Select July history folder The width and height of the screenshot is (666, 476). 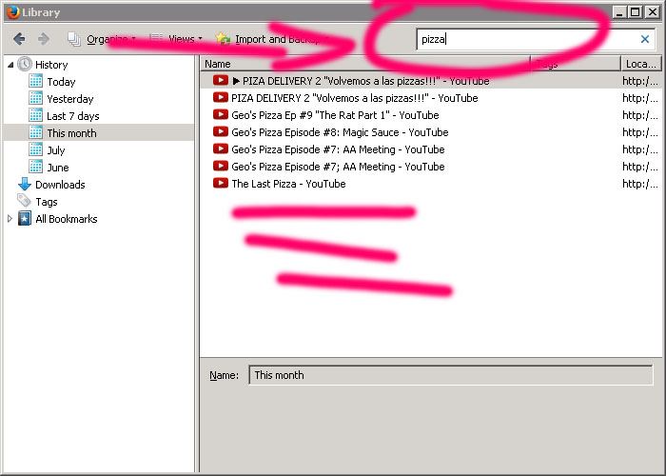[56, 150]
